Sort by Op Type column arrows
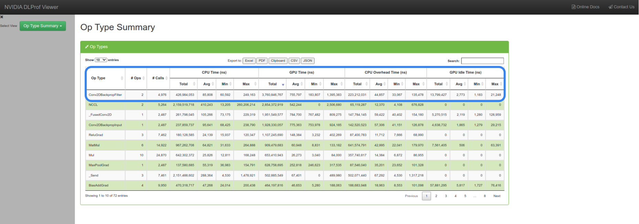The image size is (639, 224). point(122,78)
